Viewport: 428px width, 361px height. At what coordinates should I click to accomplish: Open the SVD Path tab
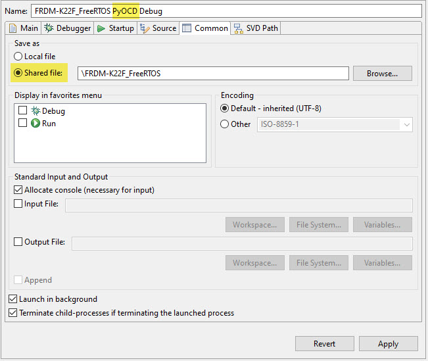point(256,28)
